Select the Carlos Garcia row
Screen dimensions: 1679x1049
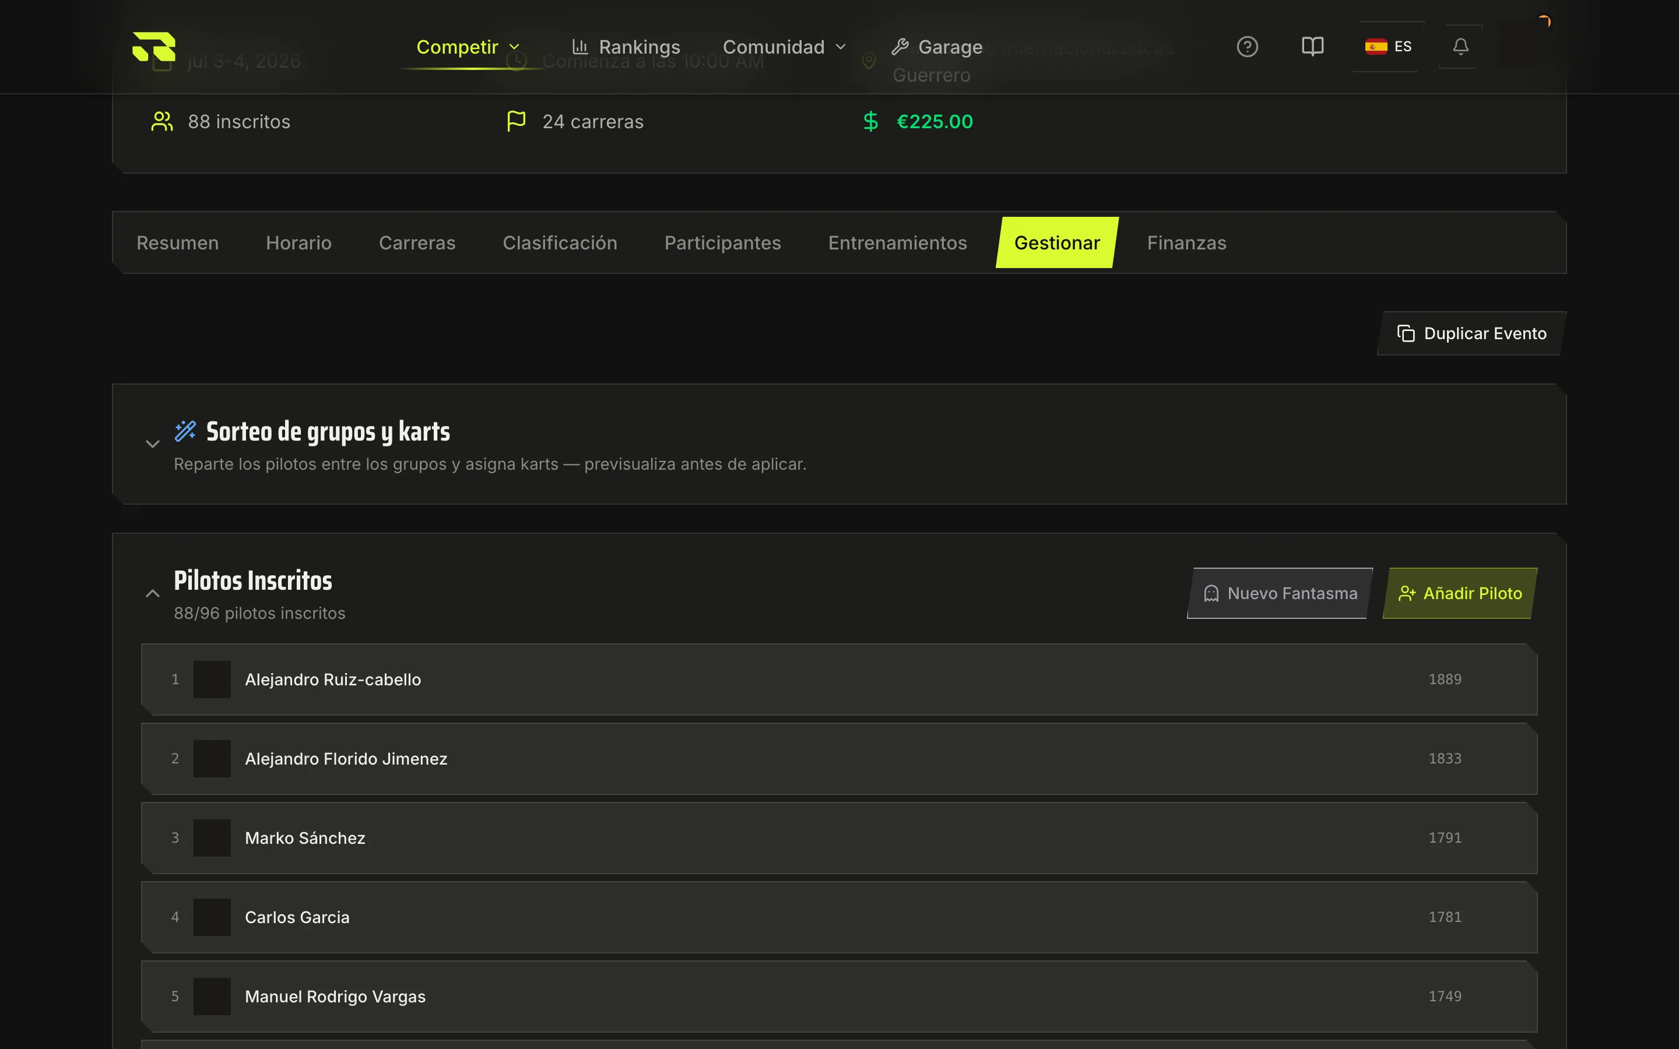click(839, 917)
